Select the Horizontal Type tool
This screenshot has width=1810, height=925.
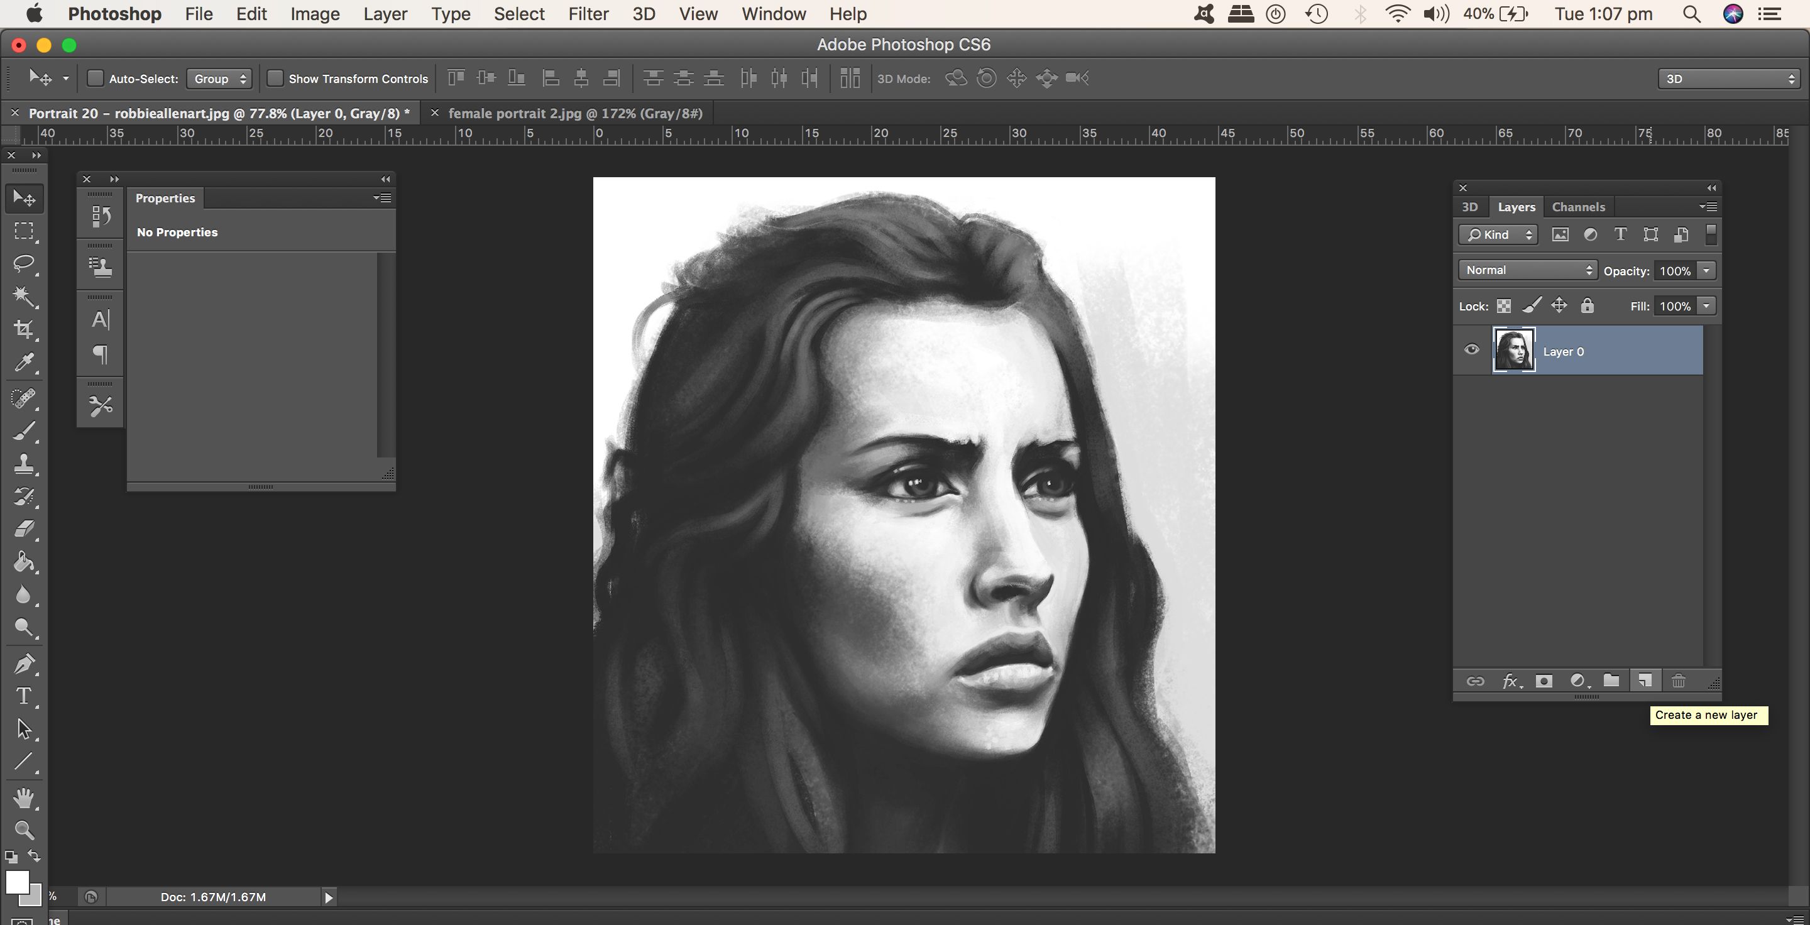tap(24, 696)
